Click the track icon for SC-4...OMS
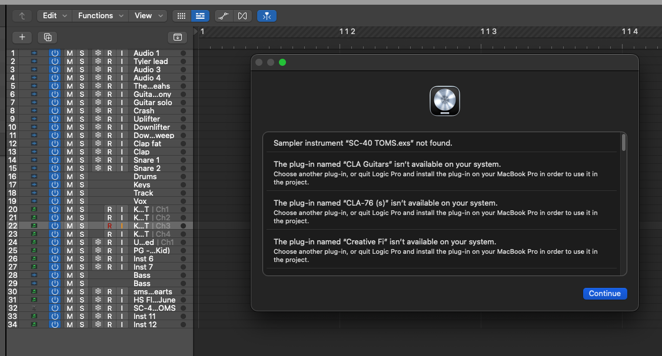This screenshot has height=356, width=662. (34, 308)
